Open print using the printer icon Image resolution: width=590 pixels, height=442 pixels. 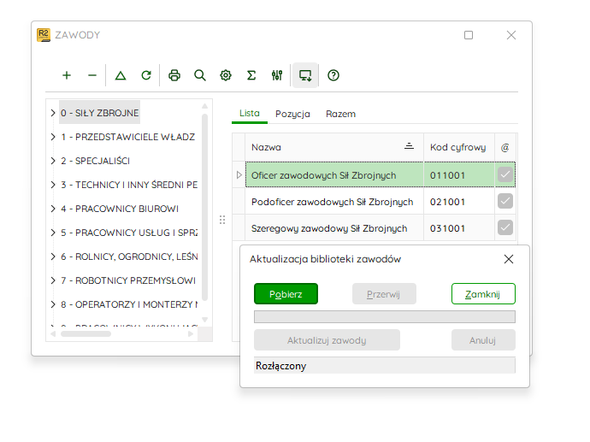tap(174, 75)
